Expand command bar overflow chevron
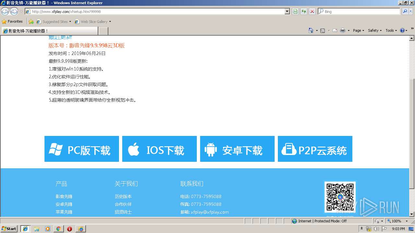The height and width of the screenshot is (233, 415). click(x=412, y=29)
